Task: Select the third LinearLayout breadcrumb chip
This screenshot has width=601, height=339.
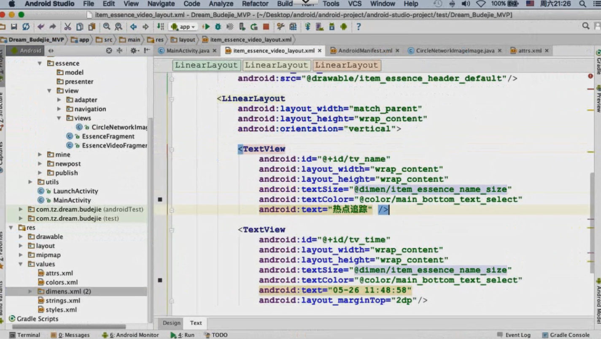Action: point(346,65)
